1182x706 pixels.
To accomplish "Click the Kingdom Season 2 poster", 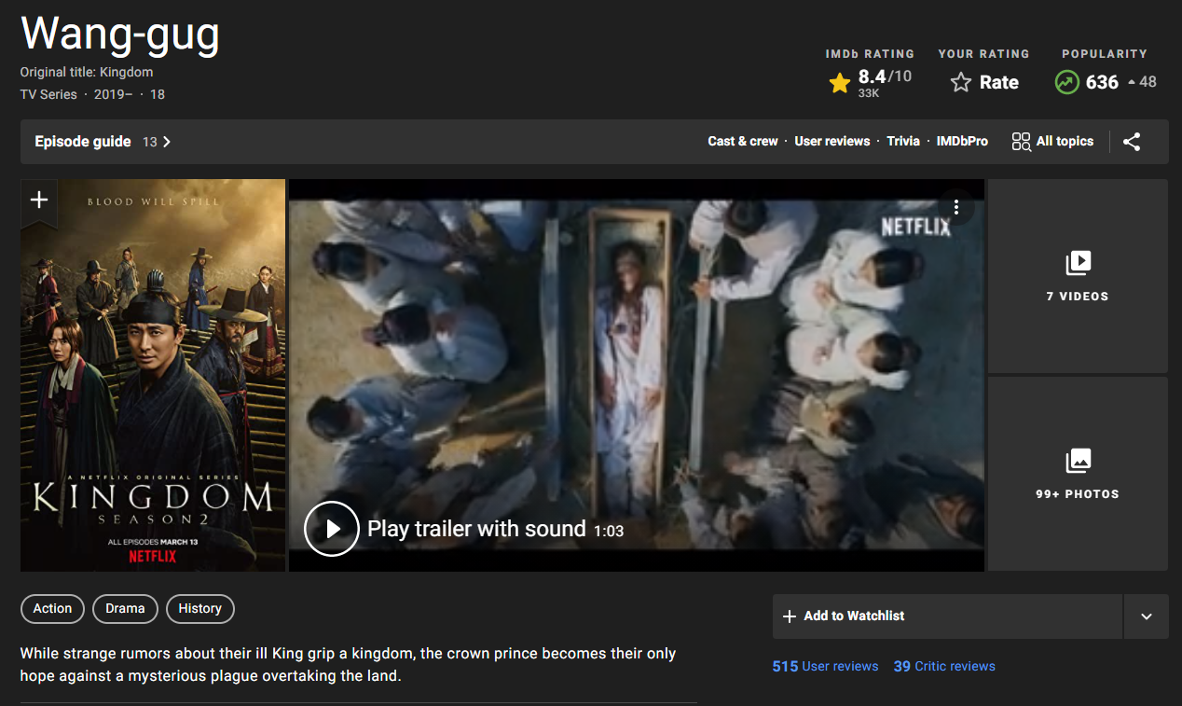I will pyautogui.click(x=153, y=375).
